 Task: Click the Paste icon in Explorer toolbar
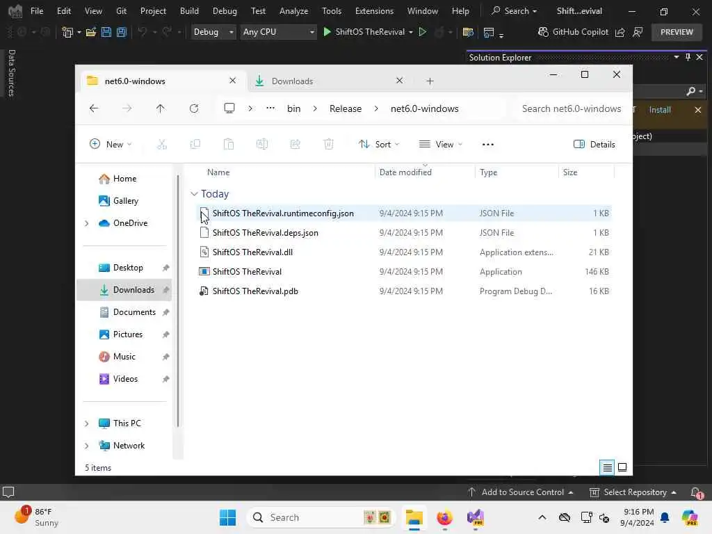[x=229, y=145]
